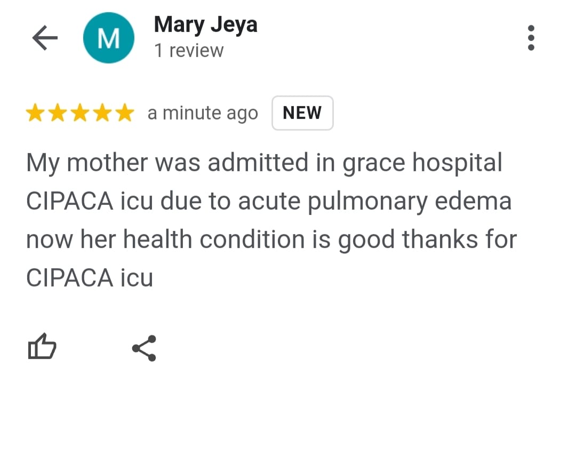Click the word "thanks" in the review
The height and width of the screenshot is (453, 576).
441,240
